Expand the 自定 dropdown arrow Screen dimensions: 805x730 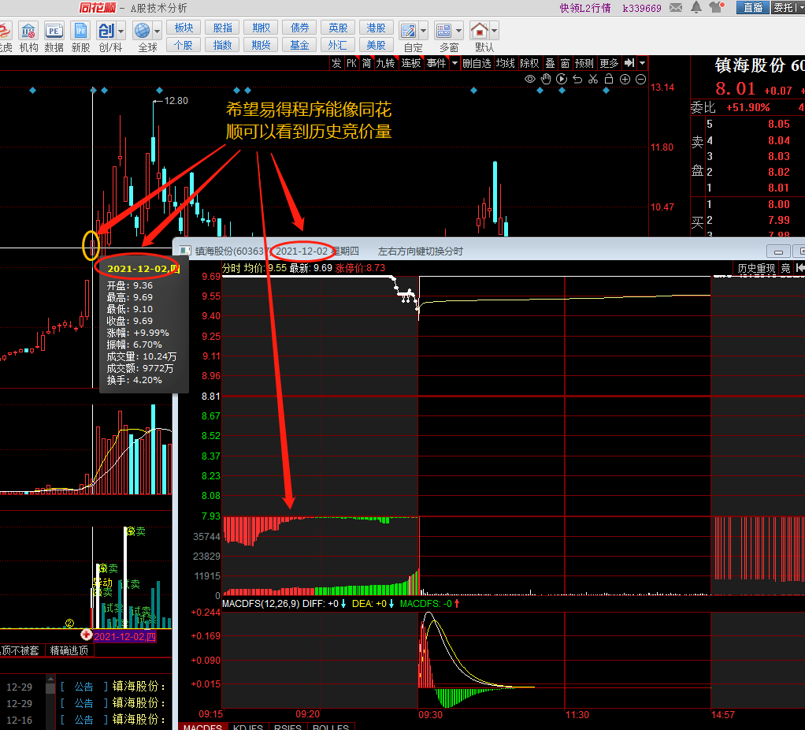click(x=423, y=32)
